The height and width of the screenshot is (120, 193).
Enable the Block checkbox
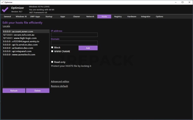pyautogui.click(x=52, y=48)
